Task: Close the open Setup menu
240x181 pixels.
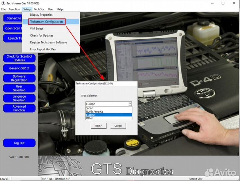Action: click(x=27, y=9)
